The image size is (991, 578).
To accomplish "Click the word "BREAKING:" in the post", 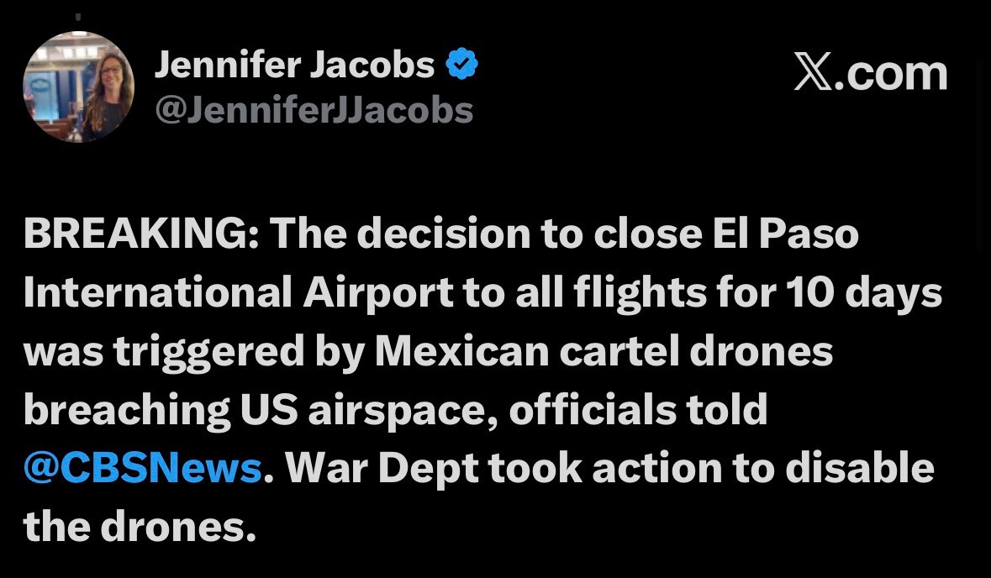I will pos(141,233).
